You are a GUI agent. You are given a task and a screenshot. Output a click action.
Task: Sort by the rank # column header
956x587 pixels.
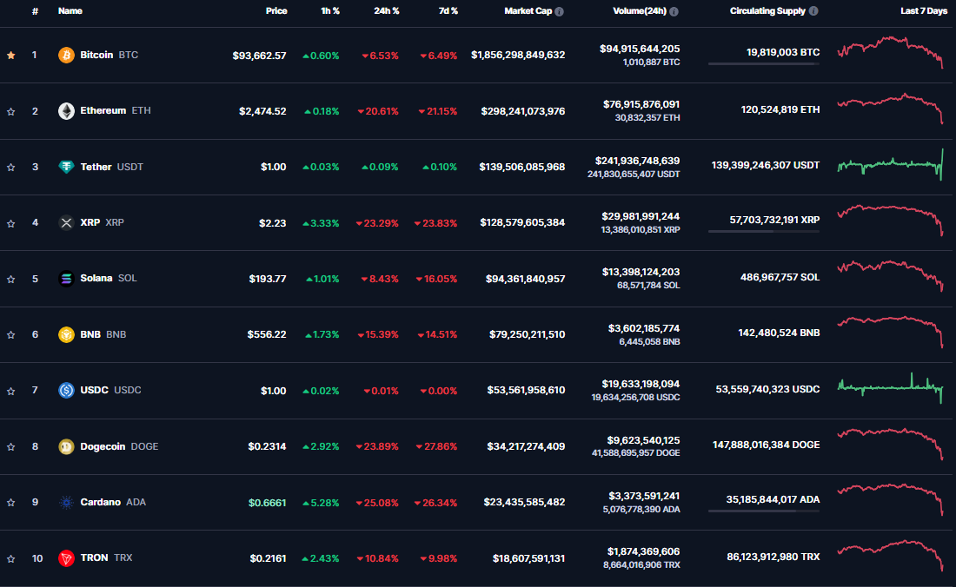[x=35, y=11]
